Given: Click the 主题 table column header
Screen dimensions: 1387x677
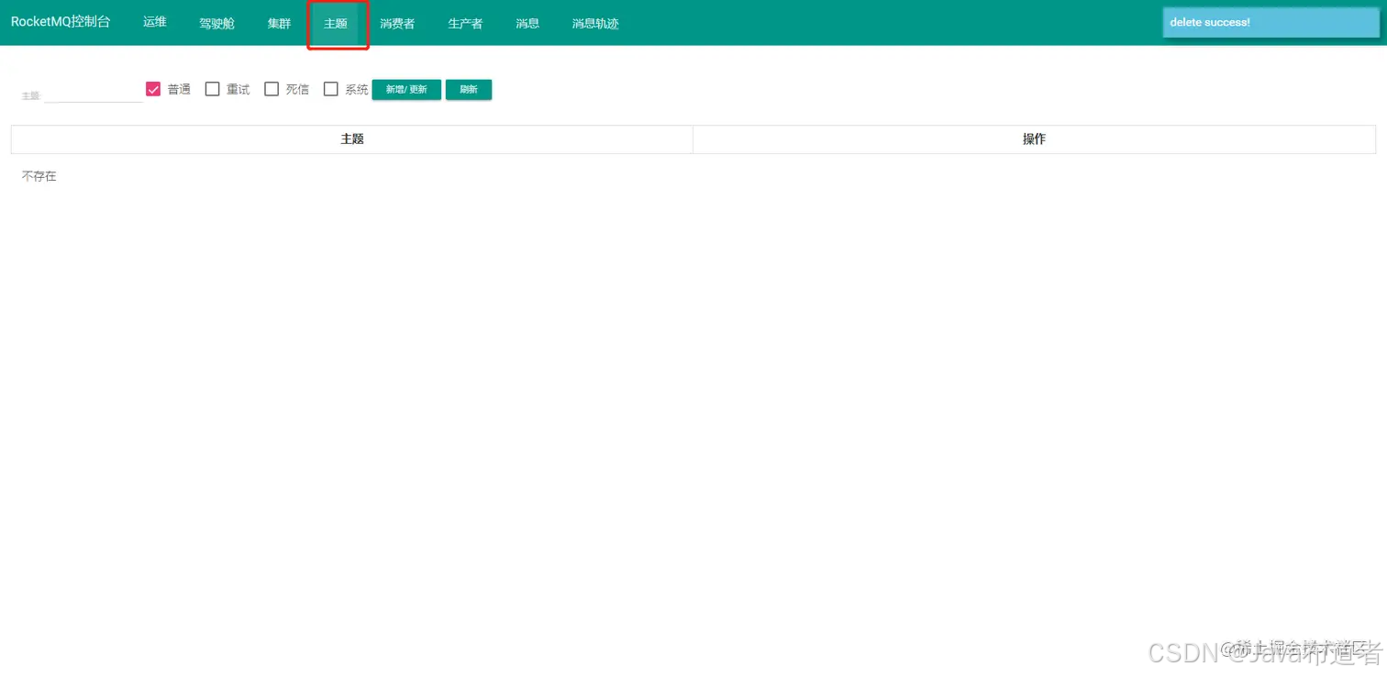Looking at the screenshot, I should 351,139.
